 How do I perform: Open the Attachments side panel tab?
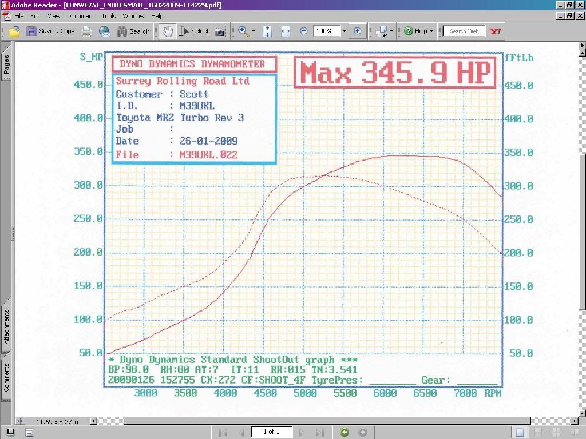pyautogui.click(x=6, y=326)
